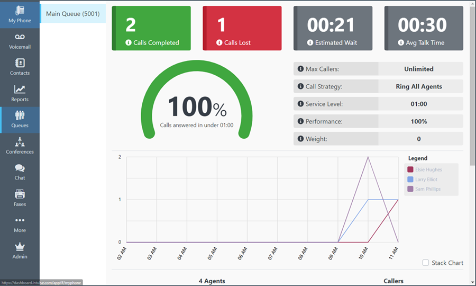The height and width of the screenshot is (286, 476).
Task: Open the My Phone sidebar icon
Action: pyautogui.click(x=20, y=11)
